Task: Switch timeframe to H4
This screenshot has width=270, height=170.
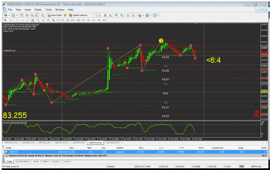Action: [89, 20]
